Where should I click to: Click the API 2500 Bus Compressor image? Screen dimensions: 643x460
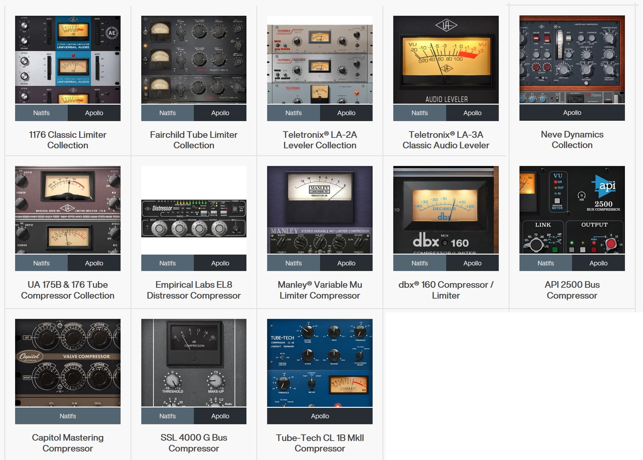tap(572, 210)
